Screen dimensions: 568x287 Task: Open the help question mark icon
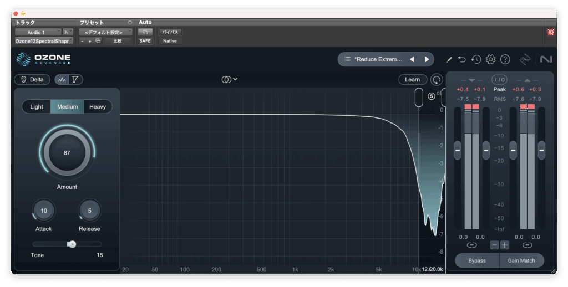505,59
